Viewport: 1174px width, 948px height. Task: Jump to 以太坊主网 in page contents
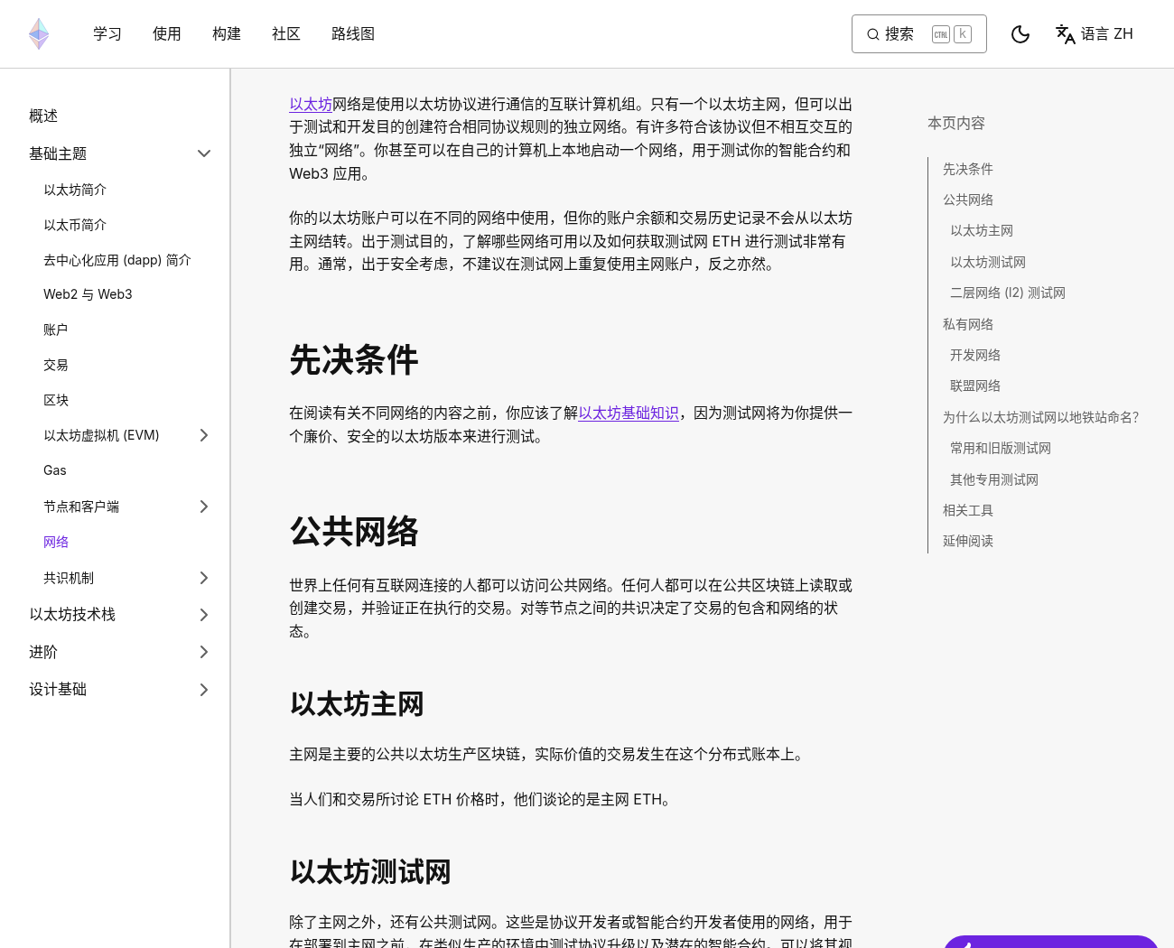tap(982, 230)
